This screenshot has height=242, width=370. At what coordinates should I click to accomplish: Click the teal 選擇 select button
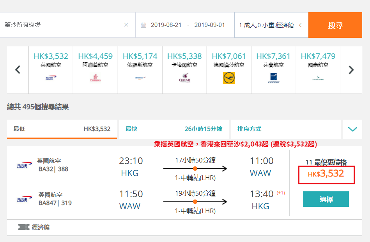pyautogui.click(x=326, y=199)
